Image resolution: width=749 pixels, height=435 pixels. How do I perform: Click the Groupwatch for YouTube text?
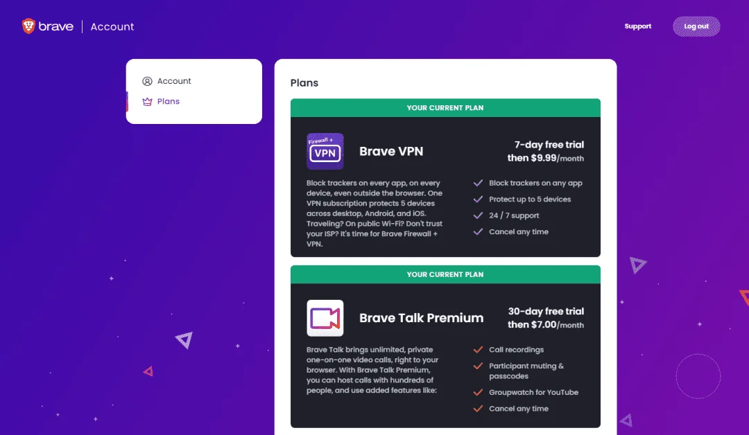click(x=533, y=393)
